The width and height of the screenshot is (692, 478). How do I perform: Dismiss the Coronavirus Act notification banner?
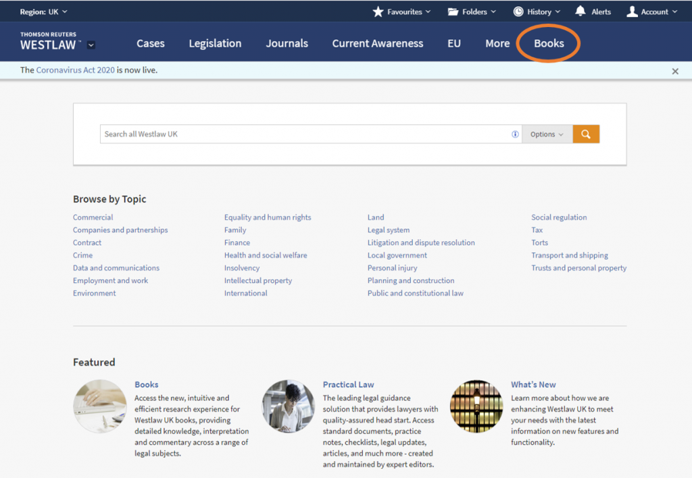click(675, 71)
